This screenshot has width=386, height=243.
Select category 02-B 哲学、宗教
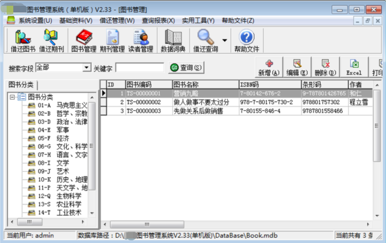[x=63, y=114]
